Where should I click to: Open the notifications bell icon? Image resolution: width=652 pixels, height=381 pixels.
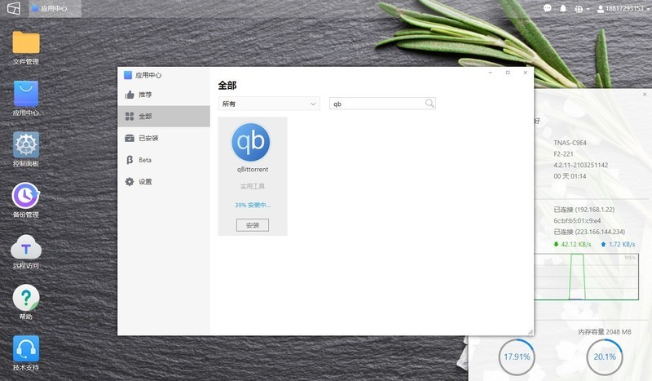pos(563,8)
